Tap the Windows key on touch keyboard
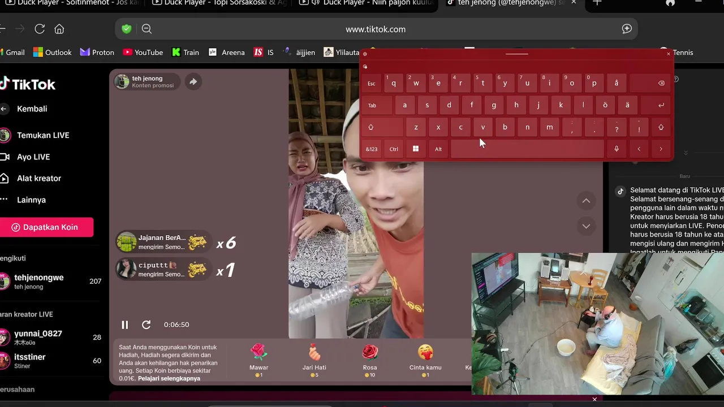The image size is (724, 407). tap(416, 149)
